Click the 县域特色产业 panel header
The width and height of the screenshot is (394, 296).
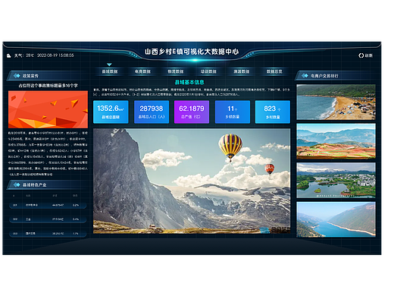pyautogui.click(x=48, y=184)
